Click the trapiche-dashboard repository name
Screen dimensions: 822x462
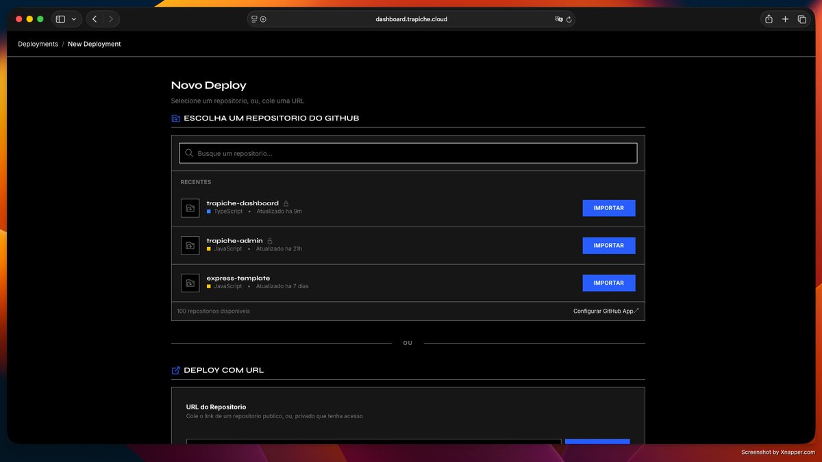tap(242, 203)
